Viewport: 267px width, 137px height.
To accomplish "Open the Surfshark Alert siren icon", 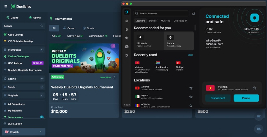I will click(127, 21).
